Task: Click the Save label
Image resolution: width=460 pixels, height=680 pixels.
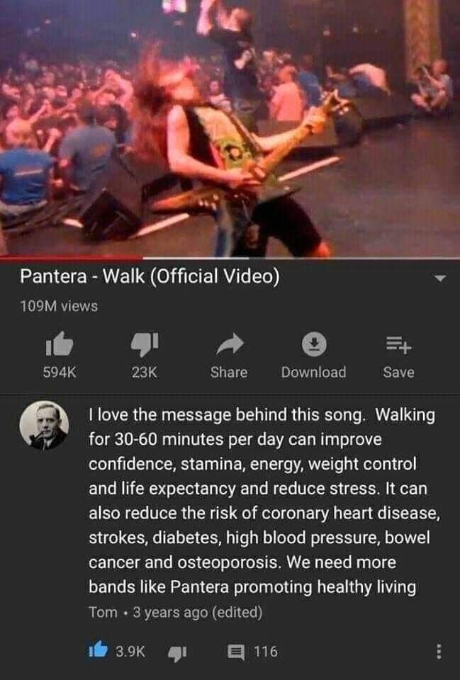Action: point(398,372)
